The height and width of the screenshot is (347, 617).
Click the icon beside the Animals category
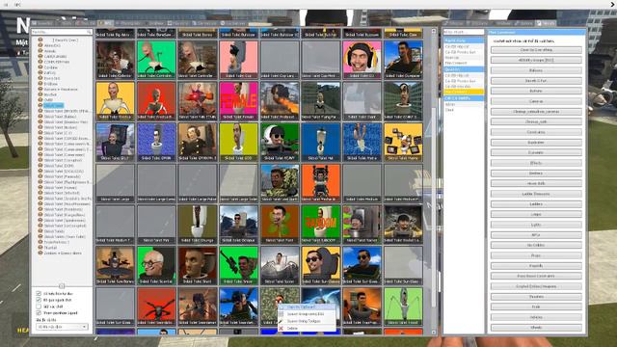40,51
